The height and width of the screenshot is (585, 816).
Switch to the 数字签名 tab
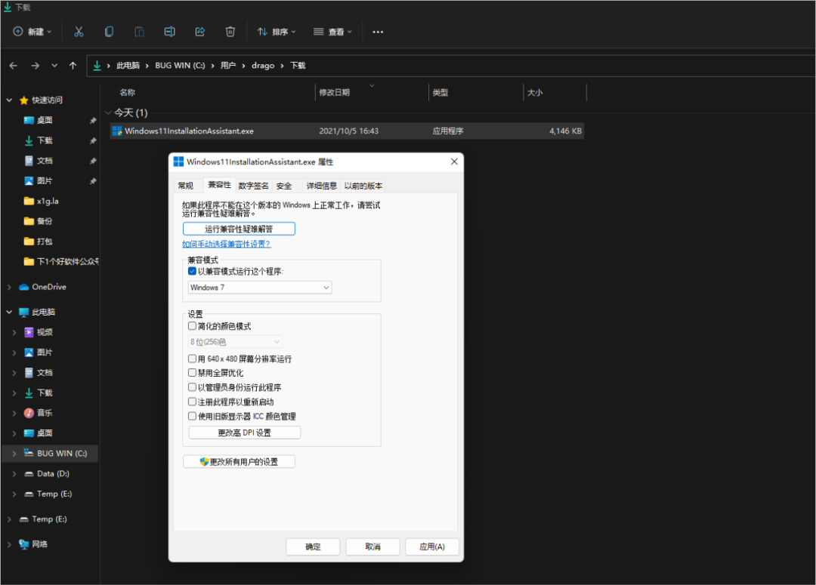click(x=253, y=186)
